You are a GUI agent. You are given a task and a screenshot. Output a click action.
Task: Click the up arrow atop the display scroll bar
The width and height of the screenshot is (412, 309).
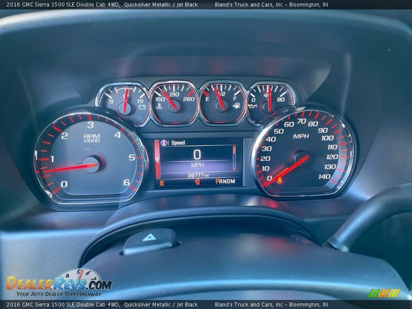pos(234,147)
